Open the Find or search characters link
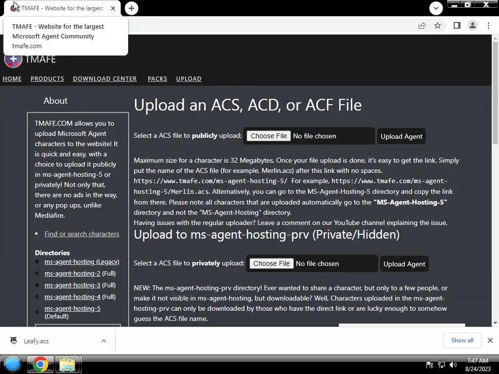Screen dimensions: 499x374 point(82,234)
